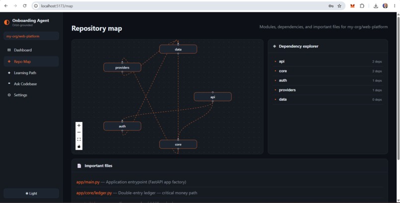Open the Chrome three-dot menu
Screen dimensions: 400x203
pos(395,6)
